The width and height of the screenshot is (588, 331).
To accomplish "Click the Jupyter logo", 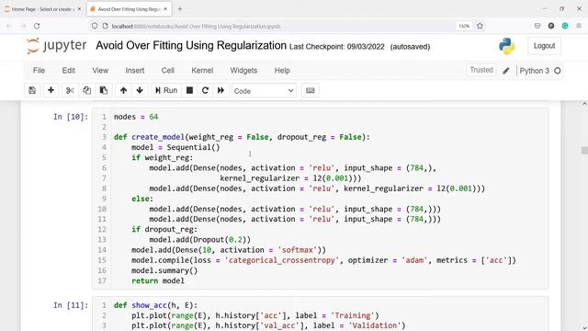I will click(x=56, y=46).
